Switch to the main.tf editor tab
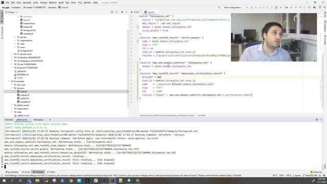 [x=150, y=12]
